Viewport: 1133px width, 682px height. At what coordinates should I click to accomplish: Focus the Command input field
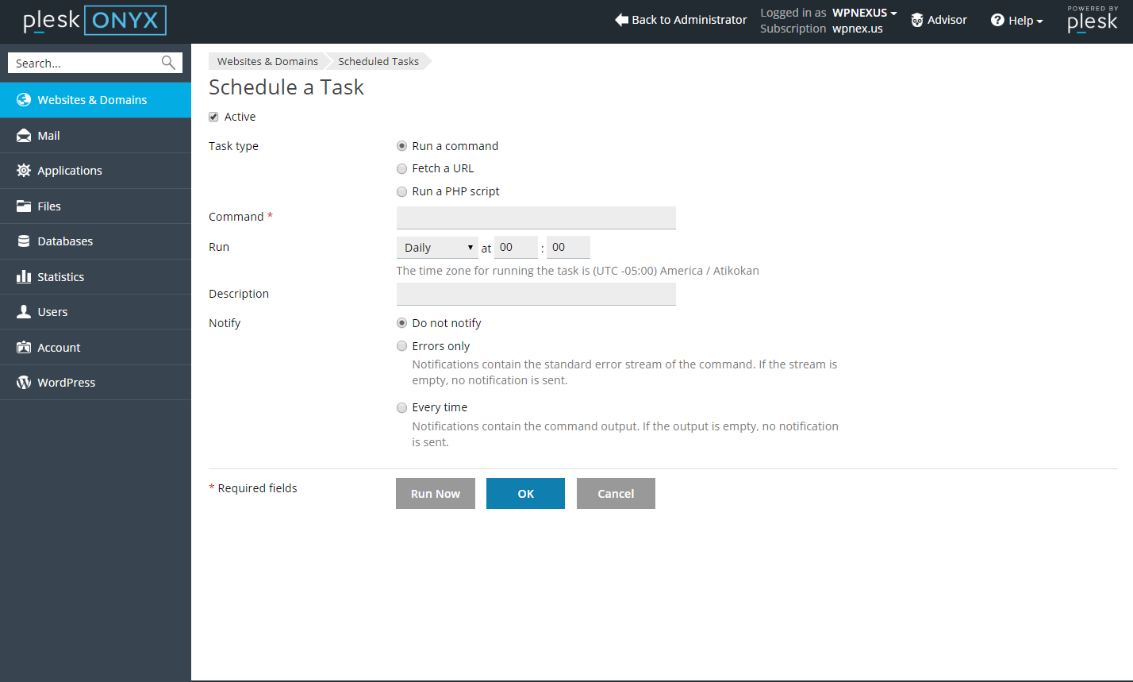[536, 218]
